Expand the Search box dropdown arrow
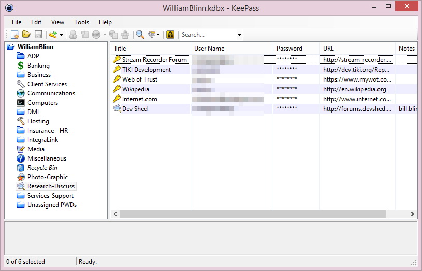The image size is (422, 271). 239,35
